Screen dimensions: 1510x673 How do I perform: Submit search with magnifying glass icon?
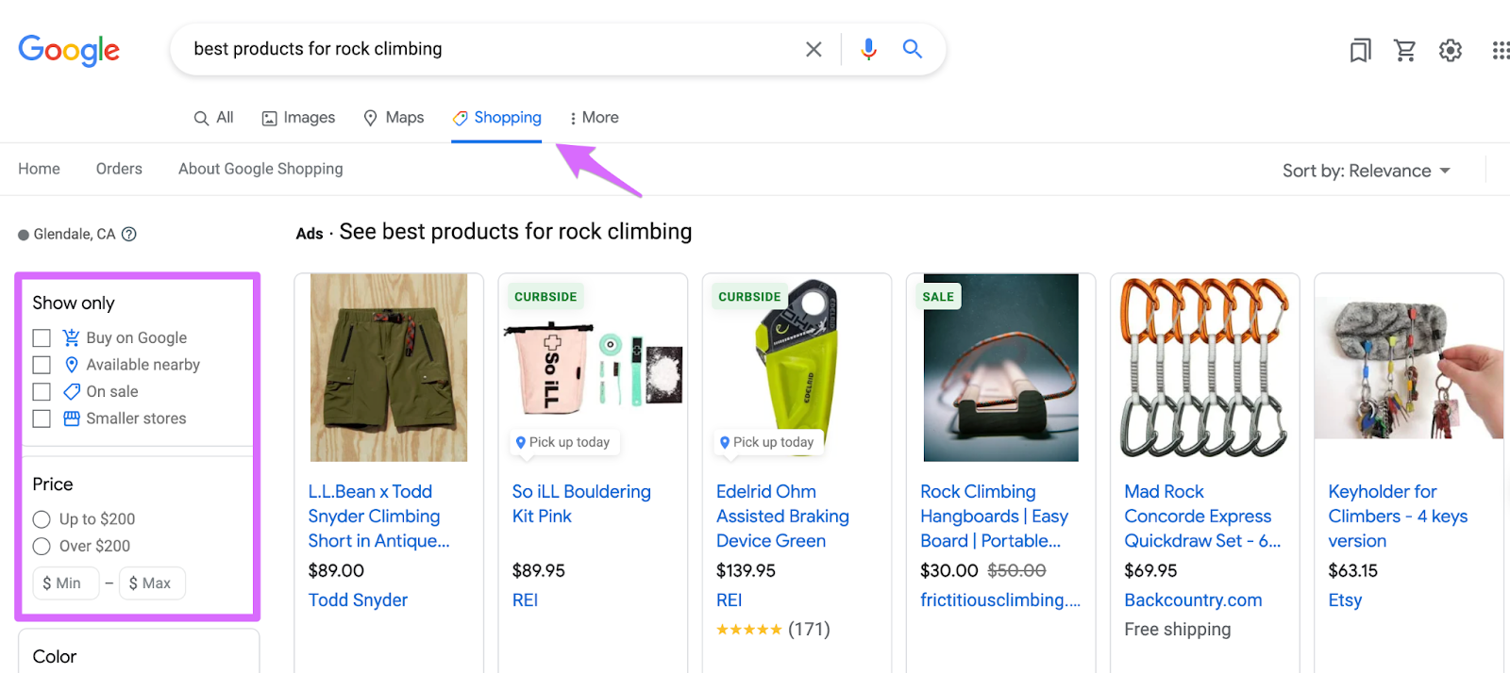[912, 49]
